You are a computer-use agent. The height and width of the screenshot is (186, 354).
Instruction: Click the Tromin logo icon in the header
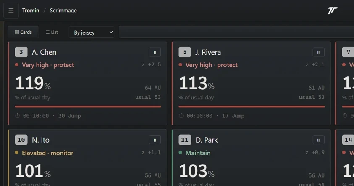point(332,11)
